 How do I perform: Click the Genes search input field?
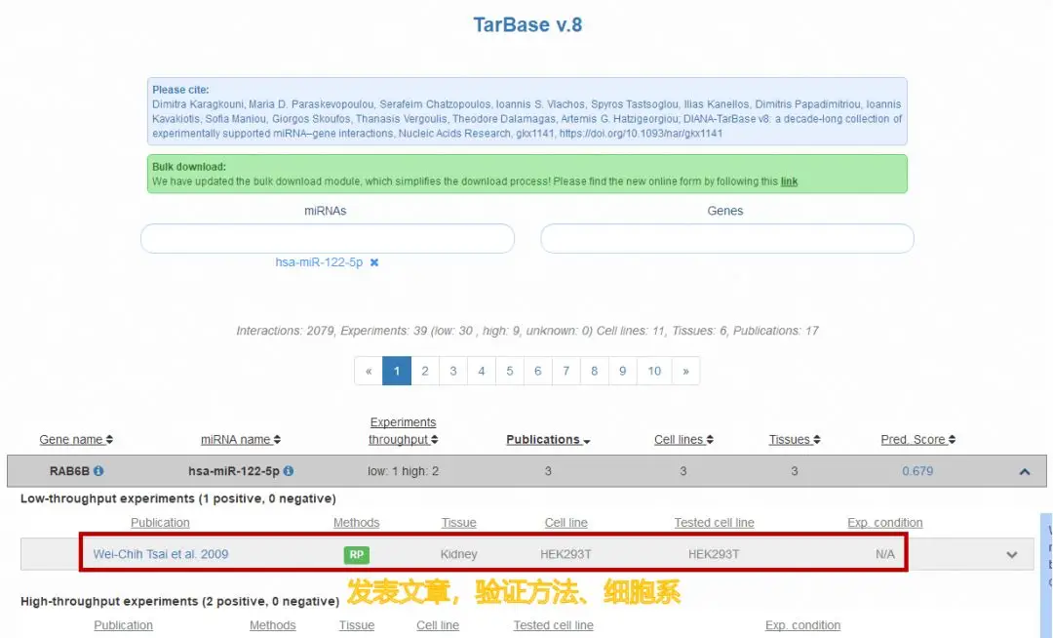pos(726,239)
